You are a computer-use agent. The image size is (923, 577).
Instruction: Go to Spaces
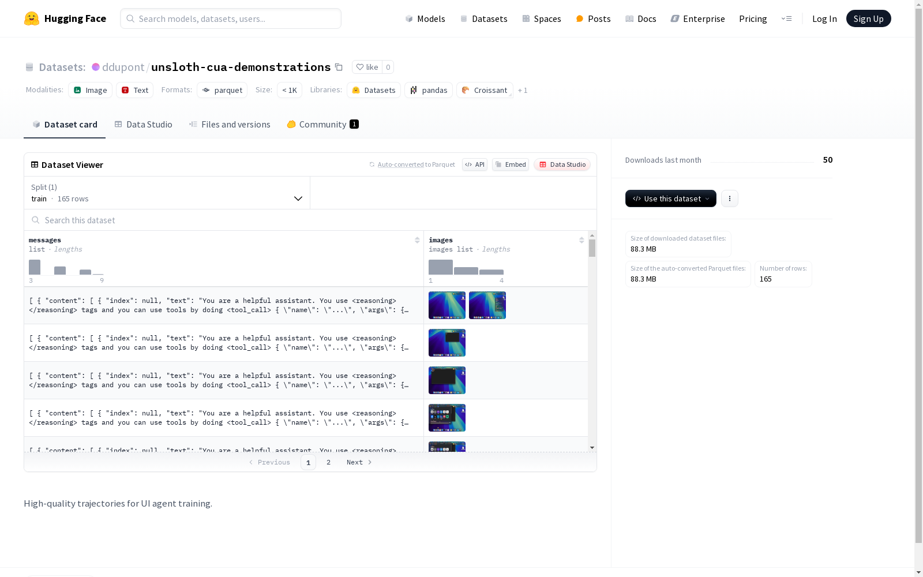[542, 18]
